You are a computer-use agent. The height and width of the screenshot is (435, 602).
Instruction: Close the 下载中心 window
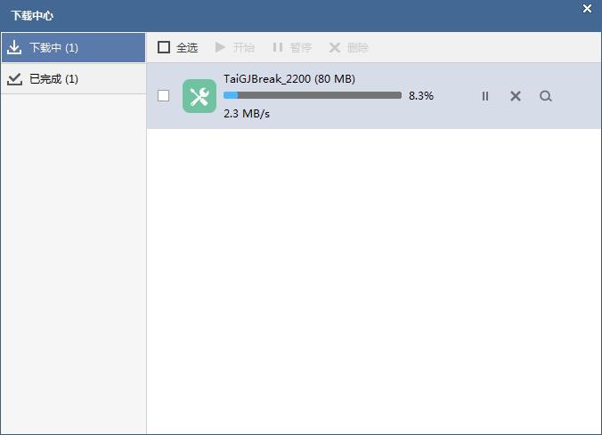click(587, 8)
